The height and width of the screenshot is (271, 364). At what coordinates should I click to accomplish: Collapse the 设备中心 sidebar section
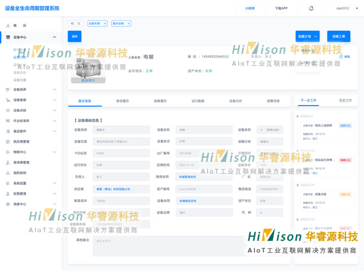(x=55, y=37)
